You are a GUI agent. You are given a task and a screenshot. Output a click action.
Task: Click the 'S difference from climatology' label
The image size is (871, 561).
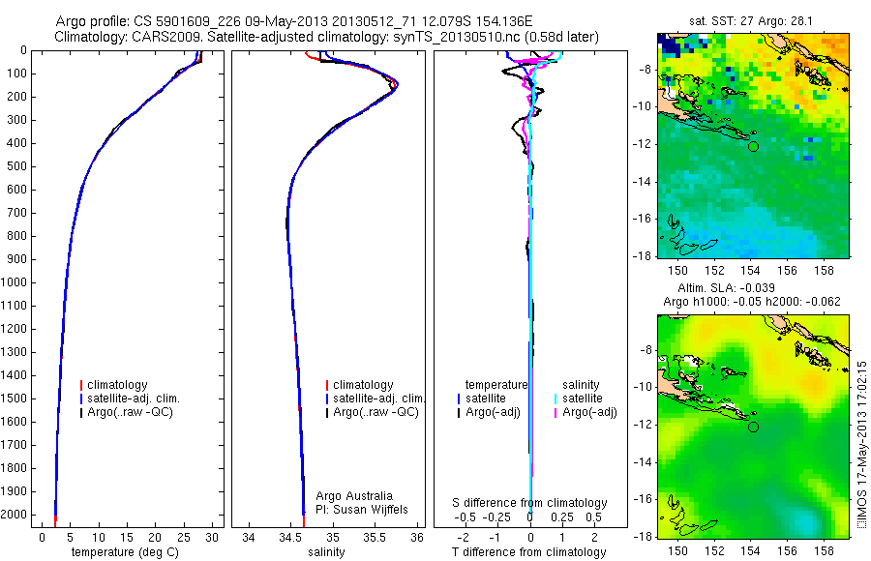click(529, 503)
